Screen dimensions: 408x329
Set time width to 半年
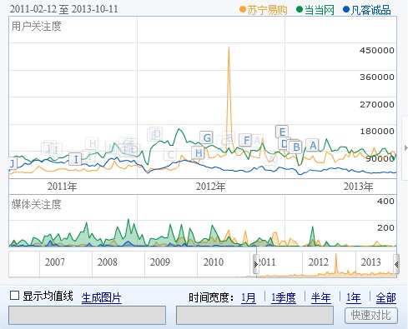coord(321,297)
